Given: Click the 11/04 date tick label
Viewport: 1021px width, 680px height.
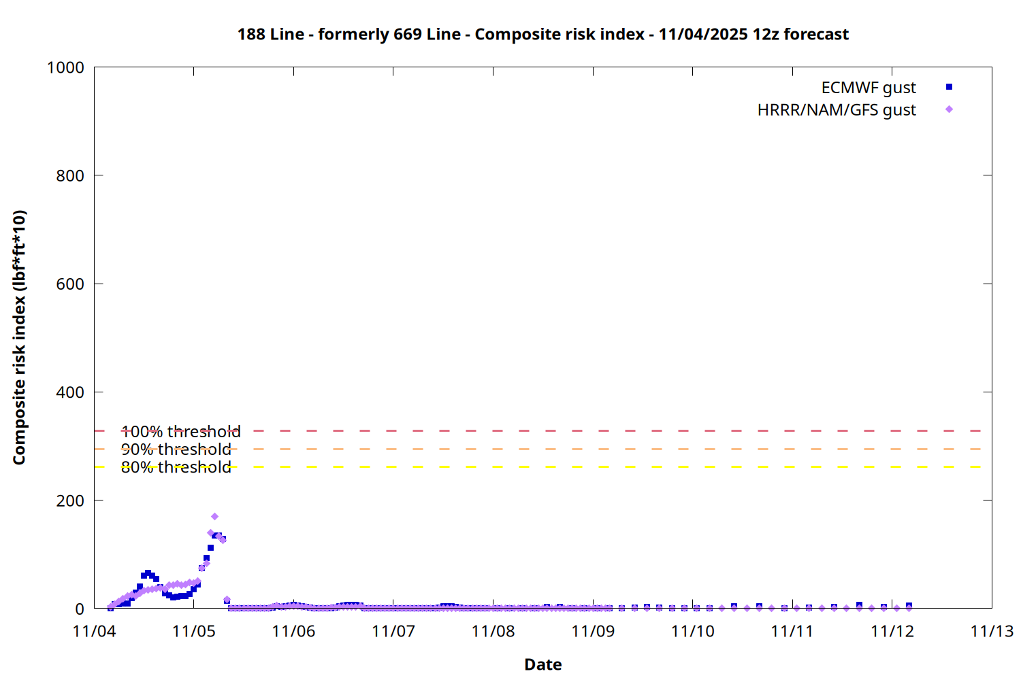Looking at the screenshot, I should (x=94, y=631).
